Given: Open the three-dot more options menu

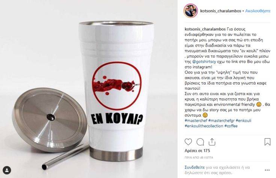Looking at the screenshot, I should tap(267, 170).
